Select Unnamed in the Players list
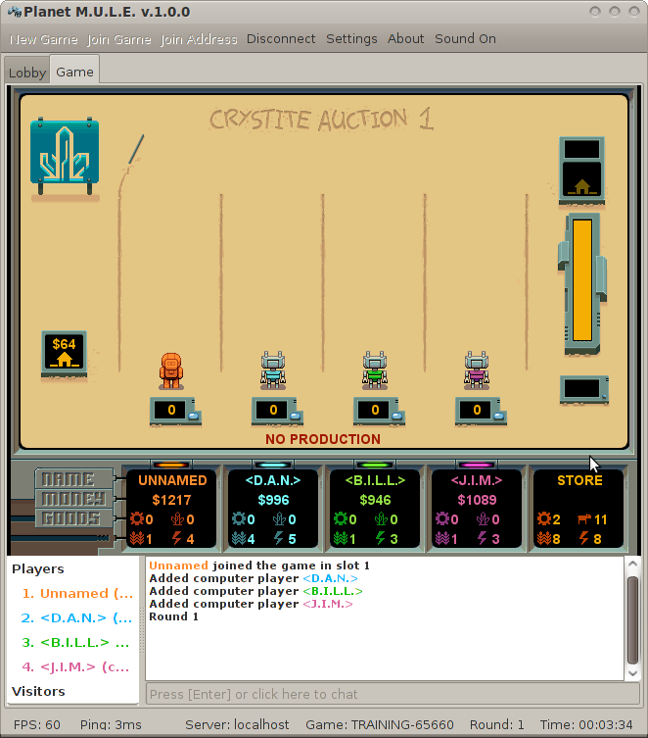 click(x=77, y=594)
